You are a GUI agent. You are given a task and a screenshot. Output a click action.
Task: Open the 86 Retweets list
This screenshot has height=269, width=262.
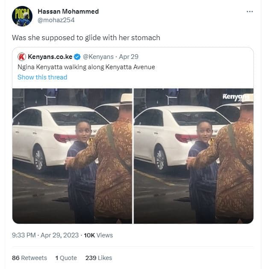(x=29, y=258)
